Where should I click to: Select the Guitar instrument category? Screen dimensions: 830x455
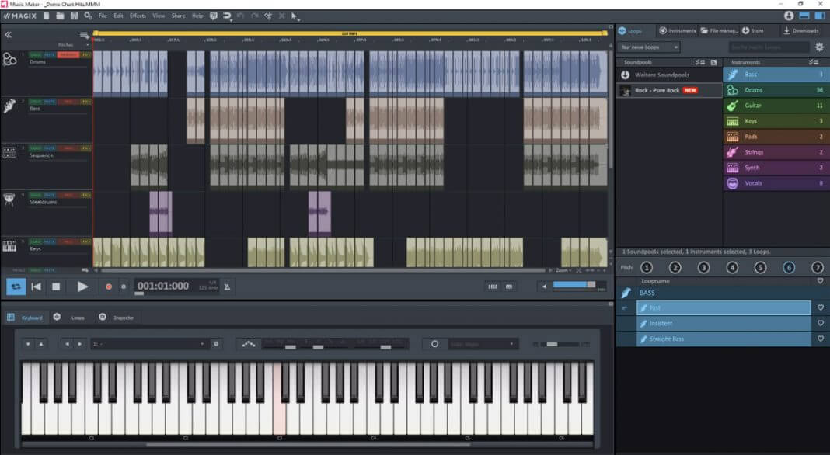pos(752,106)
